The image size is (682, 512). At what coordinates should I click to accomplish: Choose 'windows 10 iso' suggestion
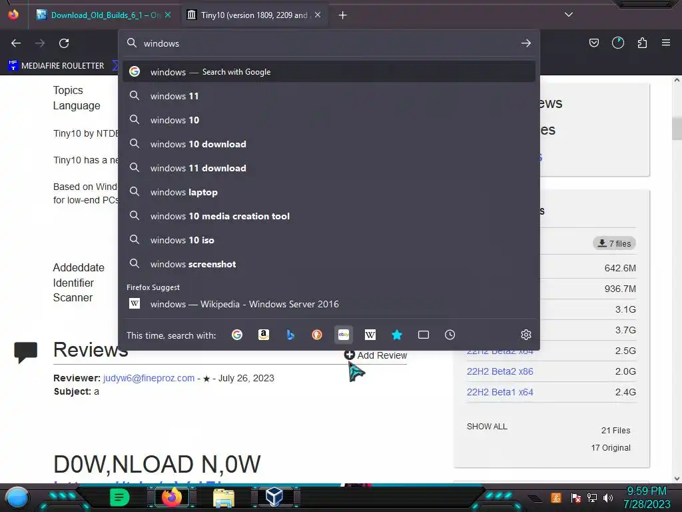tap(329, 240)
